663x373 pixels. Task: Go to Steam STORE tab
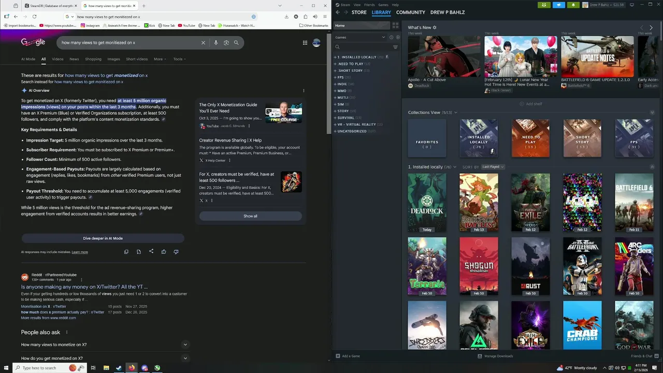(359, 12)
